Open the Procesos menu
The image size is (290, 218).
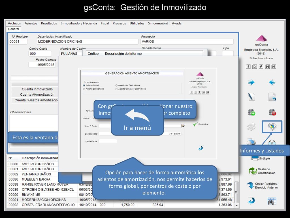(119, 23)
